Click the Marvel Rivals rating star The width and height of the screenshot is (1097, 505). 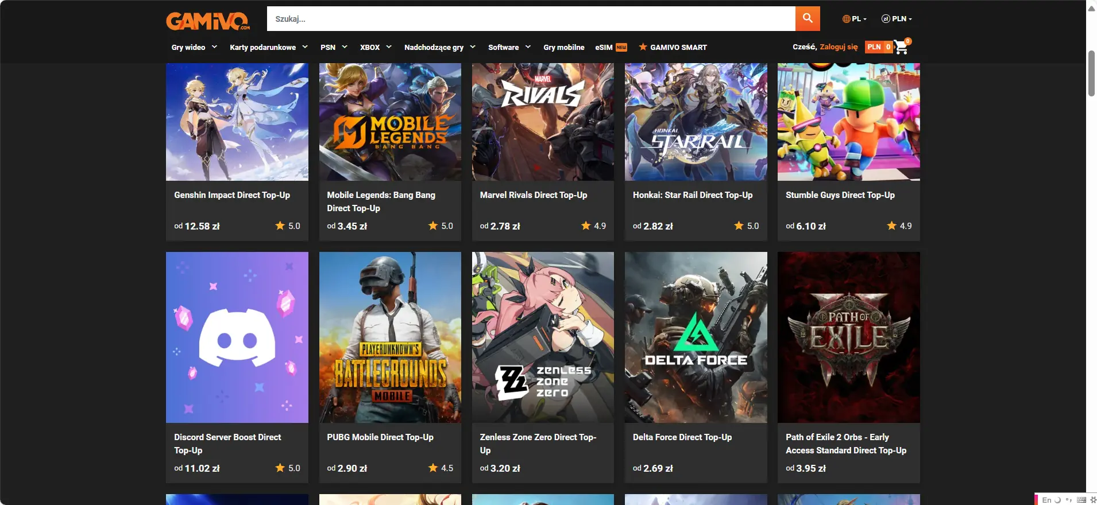[x=586, y=226]
